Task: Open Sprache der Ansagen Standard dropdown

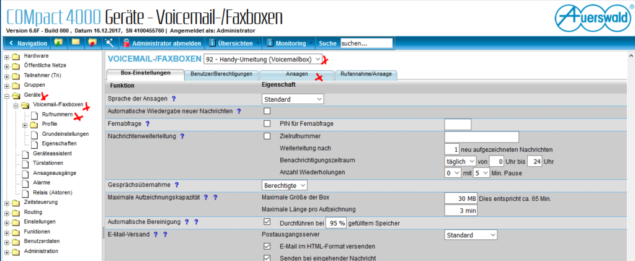Action: [x=293, y=99]
